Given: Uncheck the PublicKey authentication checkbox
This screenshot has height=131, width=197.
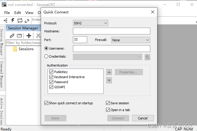Looking at the screenshot, I should tap(51, 72).
